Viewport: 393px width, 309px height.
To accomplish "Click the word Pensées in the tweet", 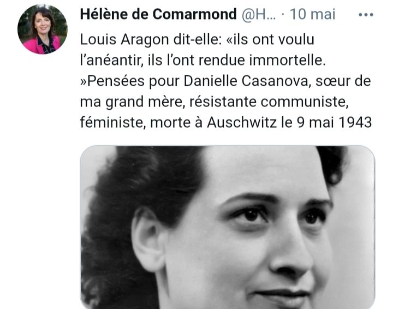I will pyautogui.click(x=116, y=81).
